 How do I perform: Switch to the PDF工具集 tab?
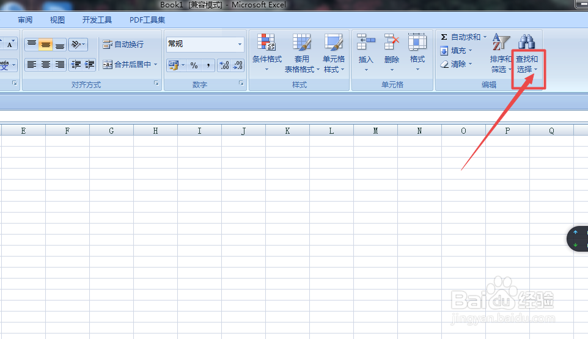147,20
